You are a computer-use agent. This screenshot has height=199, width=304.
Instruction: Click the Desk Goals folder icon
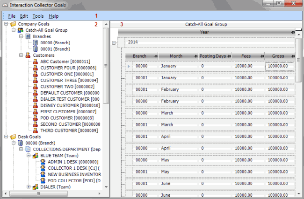13,137
